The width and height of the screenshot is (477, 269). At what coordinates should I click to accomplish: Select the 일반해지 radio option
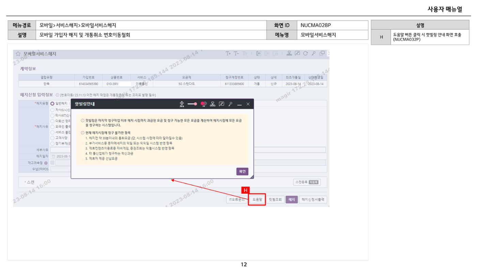click(52, 103)
